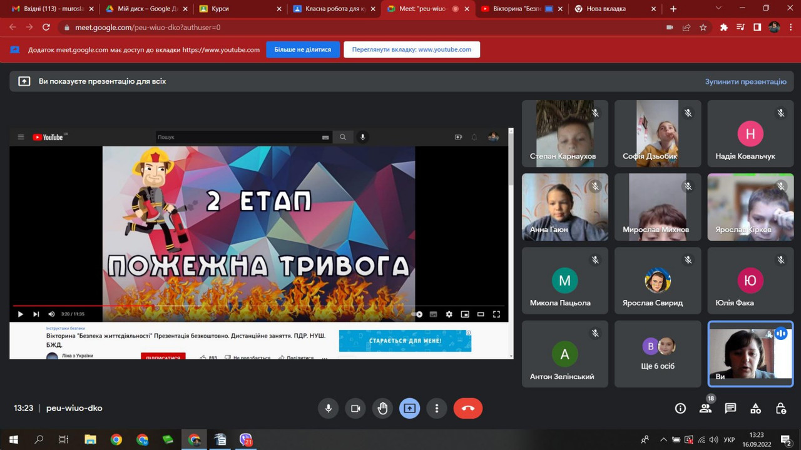801x450 pixels.
Task: Open Windows Start menu
Action: click(13, 440)
